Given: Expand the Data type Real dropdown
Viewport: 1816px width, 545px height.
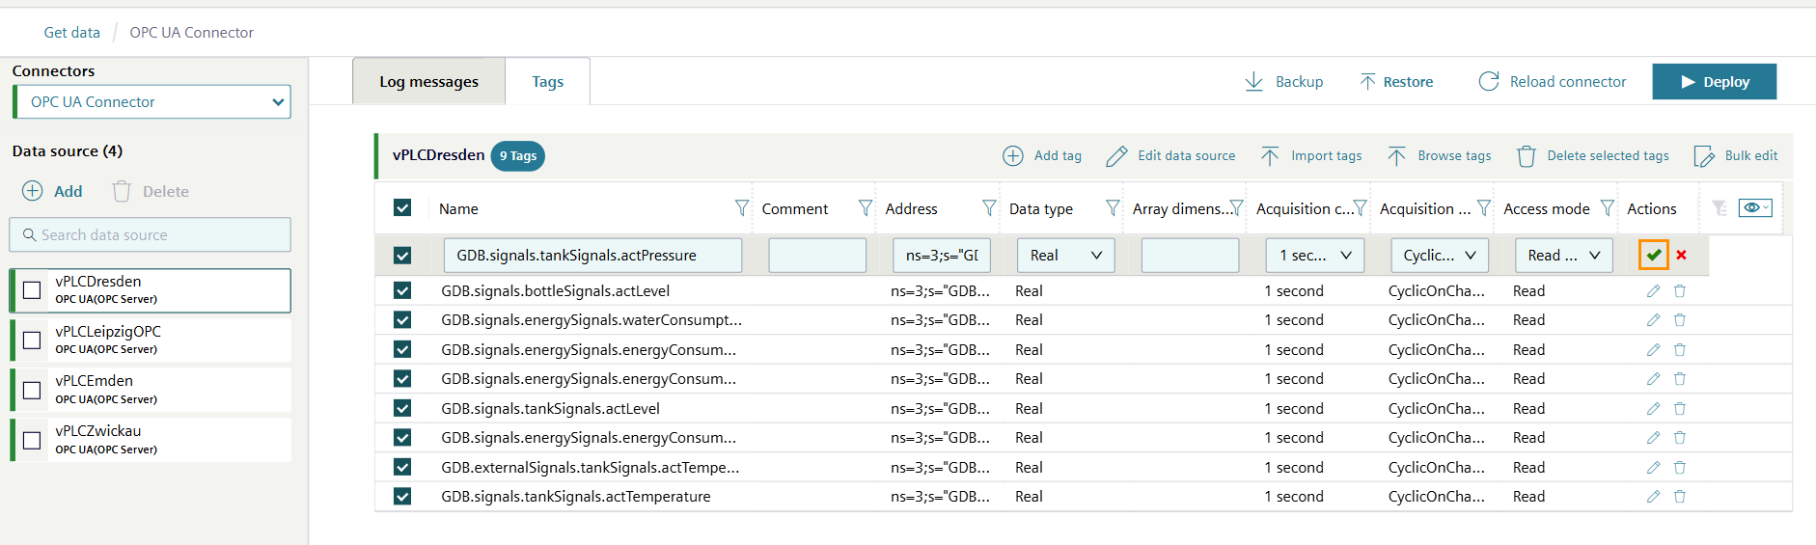Looking at the screenshot, I should [1065, 256].
